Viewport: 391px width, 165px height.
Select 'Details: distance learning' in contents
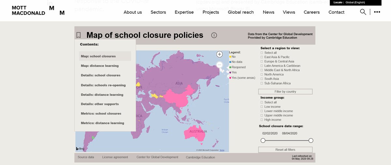coord(102,95)
